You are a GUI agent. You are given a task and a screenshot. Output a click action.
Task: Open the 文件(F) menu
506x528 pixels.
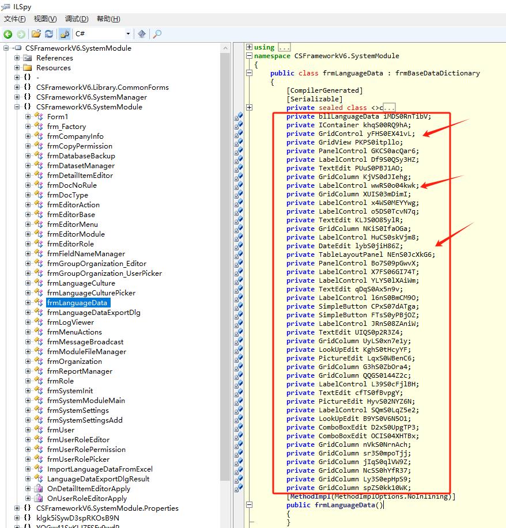tap(14, 18)
